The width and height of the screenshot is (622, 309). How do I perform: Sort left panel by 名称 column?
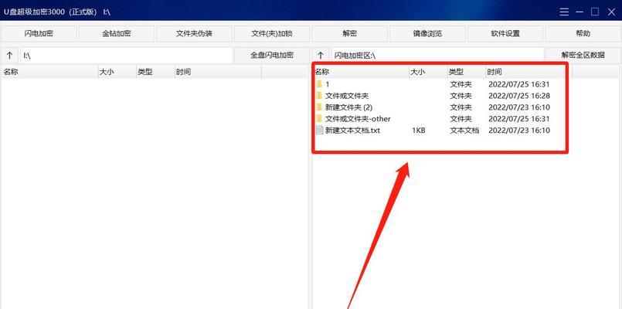pos(49,72)
